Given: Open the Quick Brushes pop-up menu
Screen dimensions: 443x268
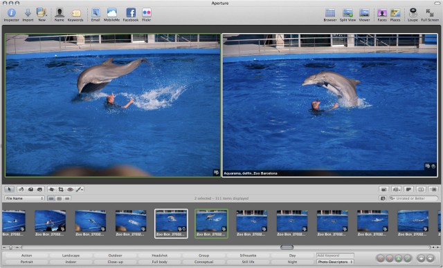Looking at the screenshot, I should tap(80, 189).
